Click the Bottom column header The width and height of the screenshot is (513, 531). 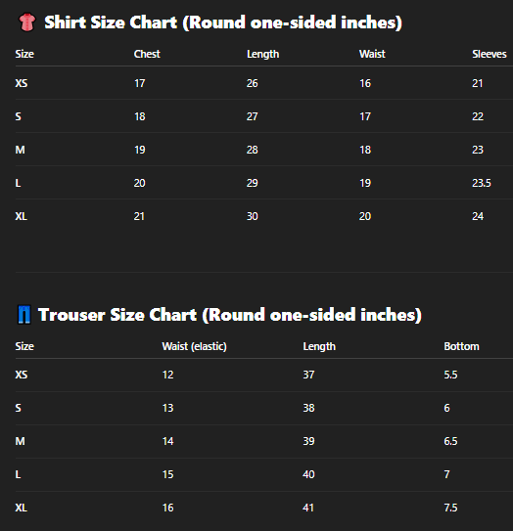tap(461, 346)
